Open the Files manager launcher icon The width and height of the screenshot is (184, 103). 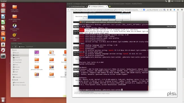[x=3, y=11]
